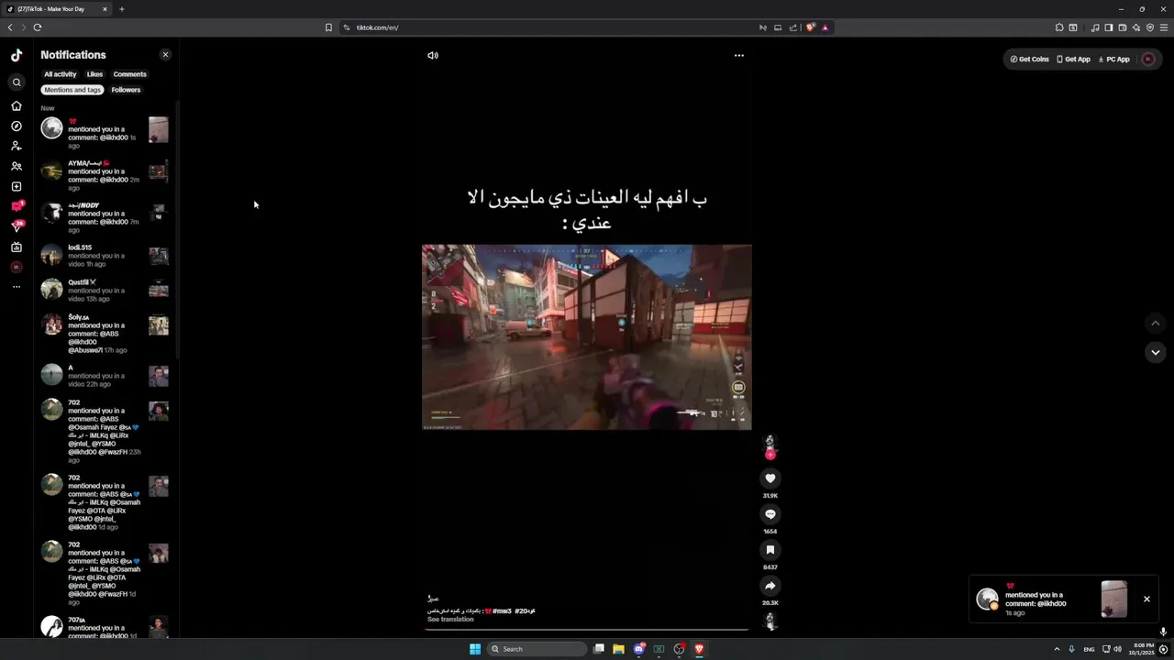The height and width of the screenshot is (660, 1174).
Task: Open a new browser tab
Action: point(122,9)
